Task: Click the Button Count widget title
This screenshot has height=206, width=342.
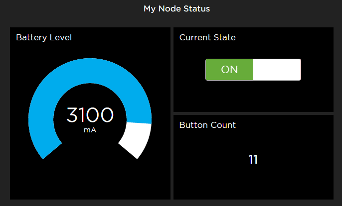Action: (207, 125)
